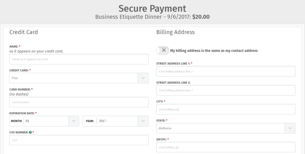Expand the expiration Year dropdown

143,121
